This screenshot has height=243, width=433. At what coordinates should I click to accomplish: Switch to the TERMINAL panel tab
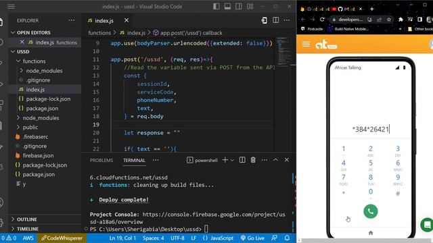(x=134, y=161)
